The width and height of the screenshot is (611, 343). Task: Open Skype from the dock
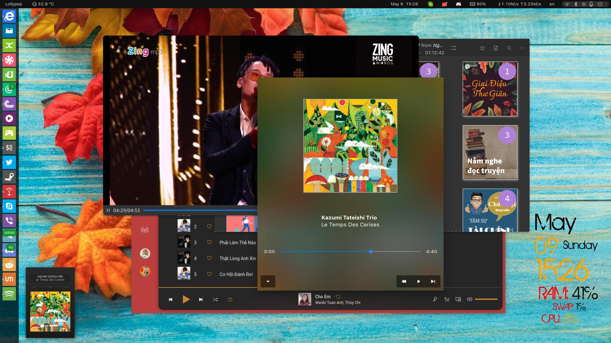point(9,206)
